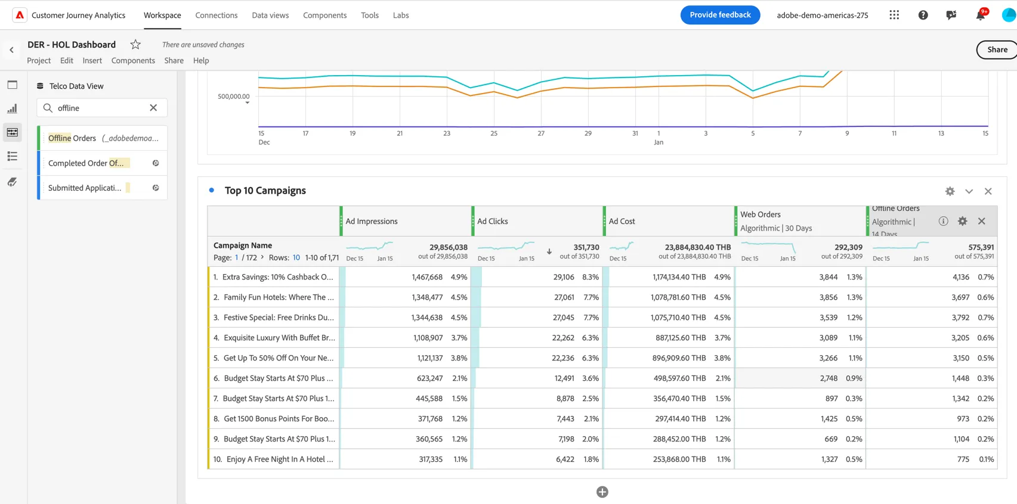The height and width of the screenshot is (504, 1017).
Task: Toggle sort arrow on Ad Clicks column
Action: pos(549,251)
